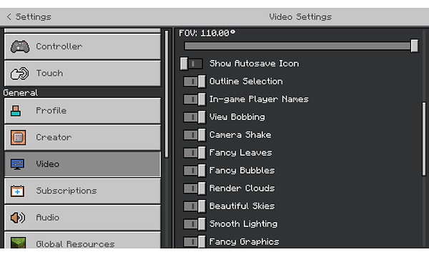429x257 pixels.
Task: Click the Controller gamepad icon
Action: [20, 46]
